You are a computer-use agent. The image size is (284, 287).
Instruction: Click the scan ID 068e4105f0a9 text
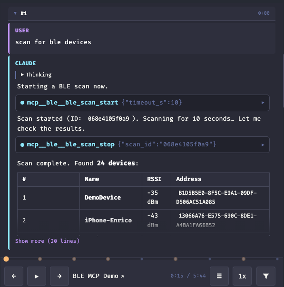[108, 119]
